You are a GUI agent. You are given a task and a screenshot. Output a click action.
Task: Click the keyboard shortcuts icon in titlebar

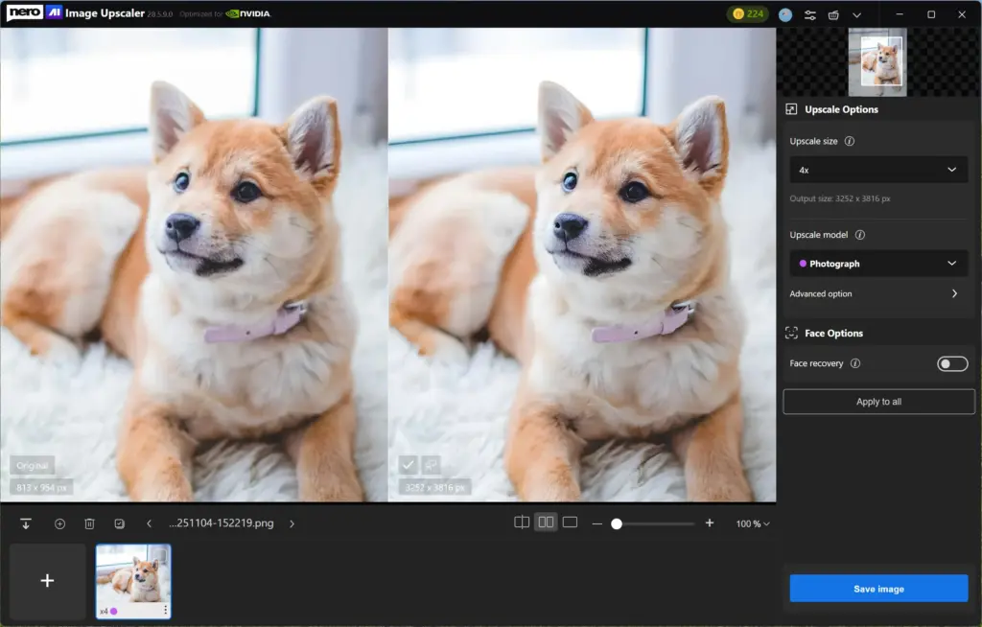pos(833,14)
